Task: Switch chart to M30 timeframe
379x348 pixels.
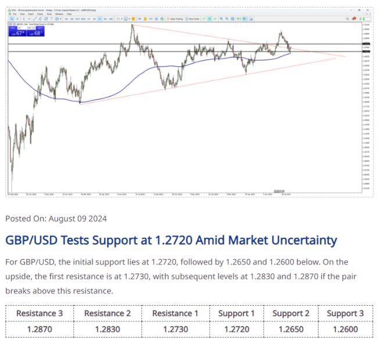Action: click(x=83, y=19)
